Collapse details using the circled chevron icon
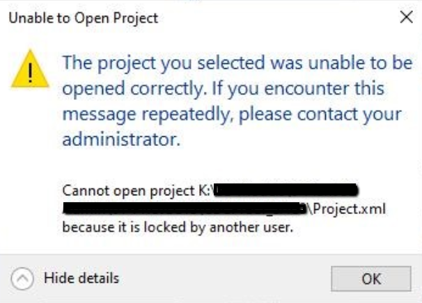This screenshot has width=422, height=303. click(24, 279)
